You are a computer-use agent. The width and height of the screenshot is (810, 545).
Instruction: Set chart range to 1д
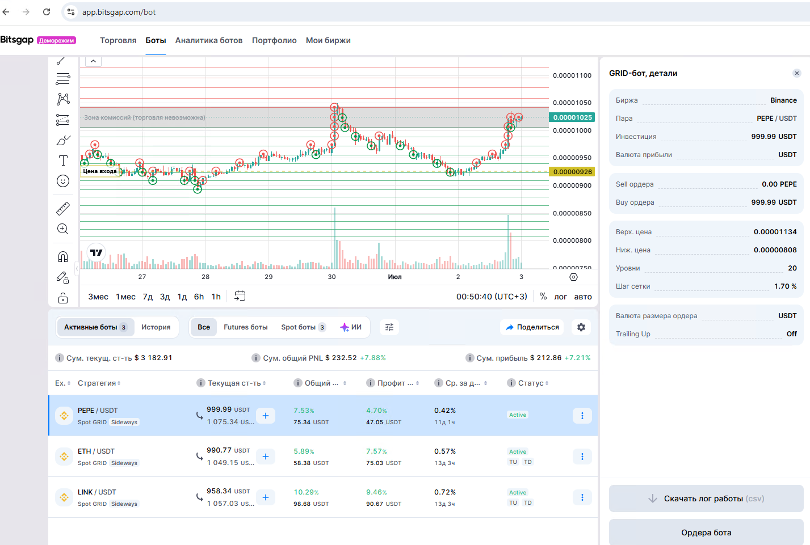(x=182, y=297)
